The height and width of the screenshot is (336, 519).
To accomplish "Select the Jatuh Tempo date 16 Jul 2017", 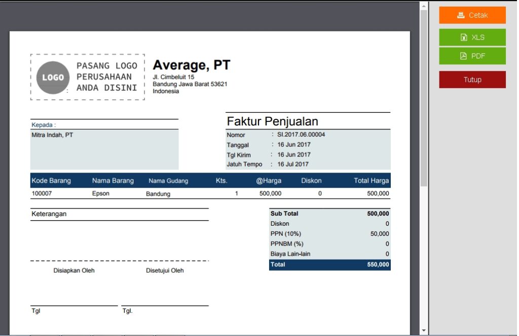I will [x=293, y=164].
